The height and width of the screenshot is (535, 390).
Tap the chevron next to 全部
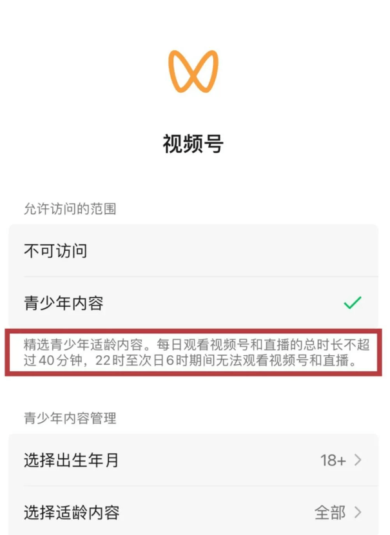click(358, 512)
